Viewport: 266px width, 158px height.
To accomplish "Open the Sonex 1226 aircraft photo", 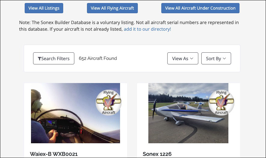I will click(x=188, y=113).
